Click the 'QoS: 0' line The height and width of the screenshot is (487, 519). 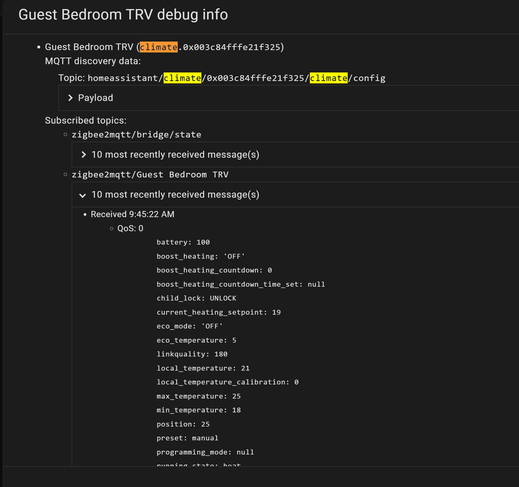pos(130,228)
